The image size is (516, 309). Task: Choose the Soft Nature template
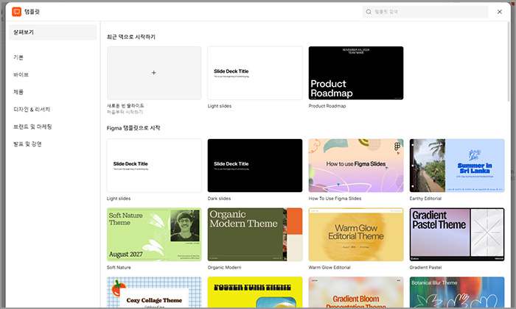(x=154, y=235)
